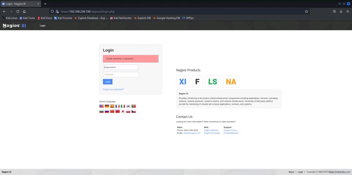
Task: Click the Nagios XI footer text
Action: (7, 172)
